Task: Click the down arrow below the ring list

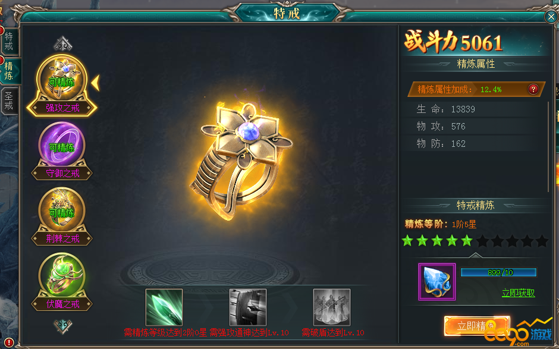Action: pyautogui.click(x=63, y=325)
